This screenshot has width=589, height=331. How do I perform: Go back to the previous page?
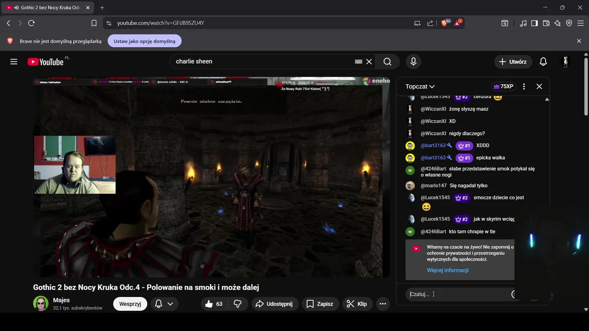click(8, 23)
